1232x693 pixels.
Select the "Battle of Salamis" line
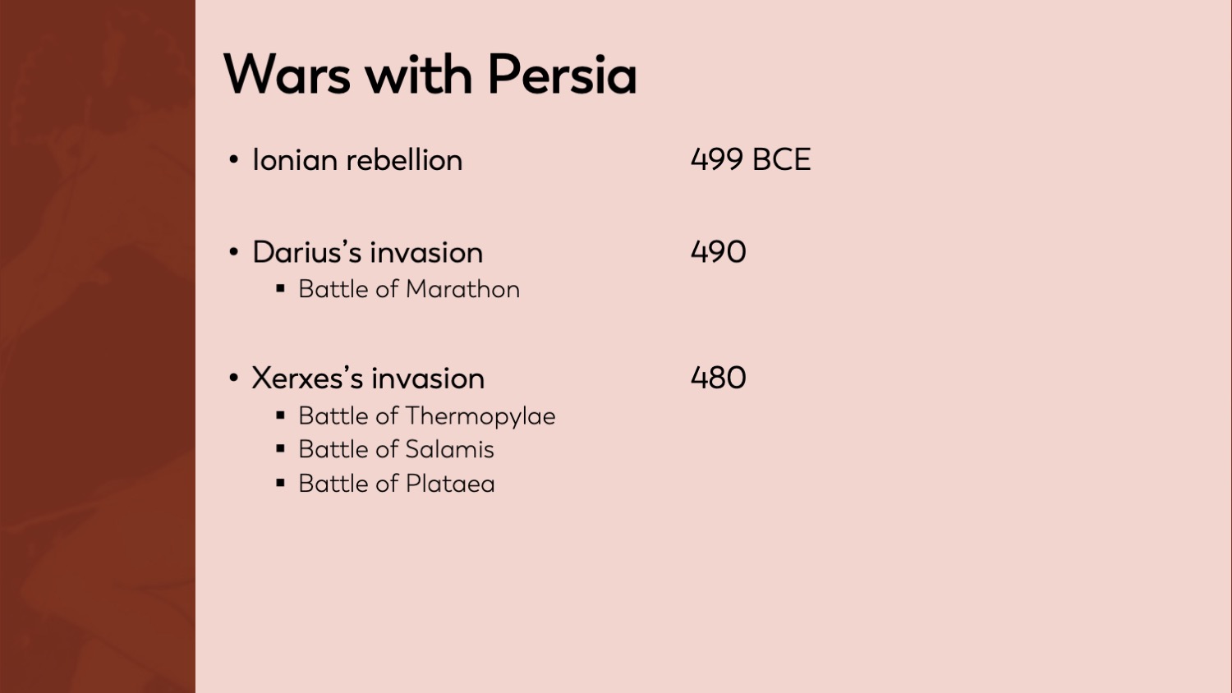click(x=396, y=450)
